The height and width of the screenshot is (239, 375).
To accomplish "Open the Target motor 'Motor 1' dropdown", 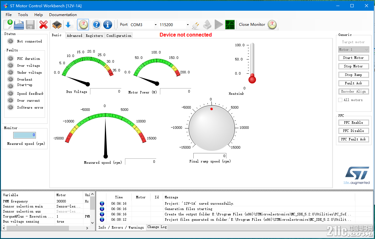I will point(354,49).
